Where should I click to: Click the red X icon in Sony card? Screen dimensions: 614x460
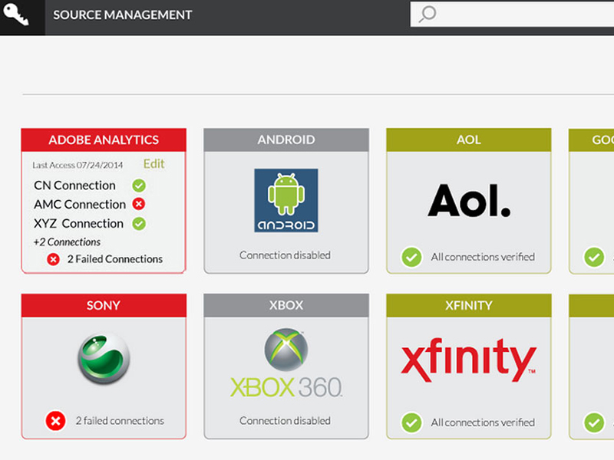pos(55,421)
